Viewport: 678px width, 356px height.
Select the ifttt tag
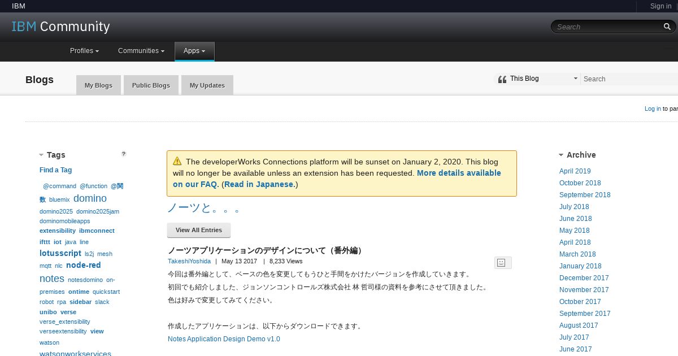tap(45, 242)
